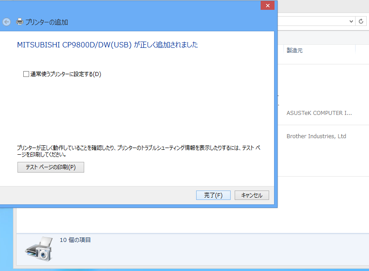369x271 pixels.
Task: Click the back arrow in printer wizard
Action: 7,22
